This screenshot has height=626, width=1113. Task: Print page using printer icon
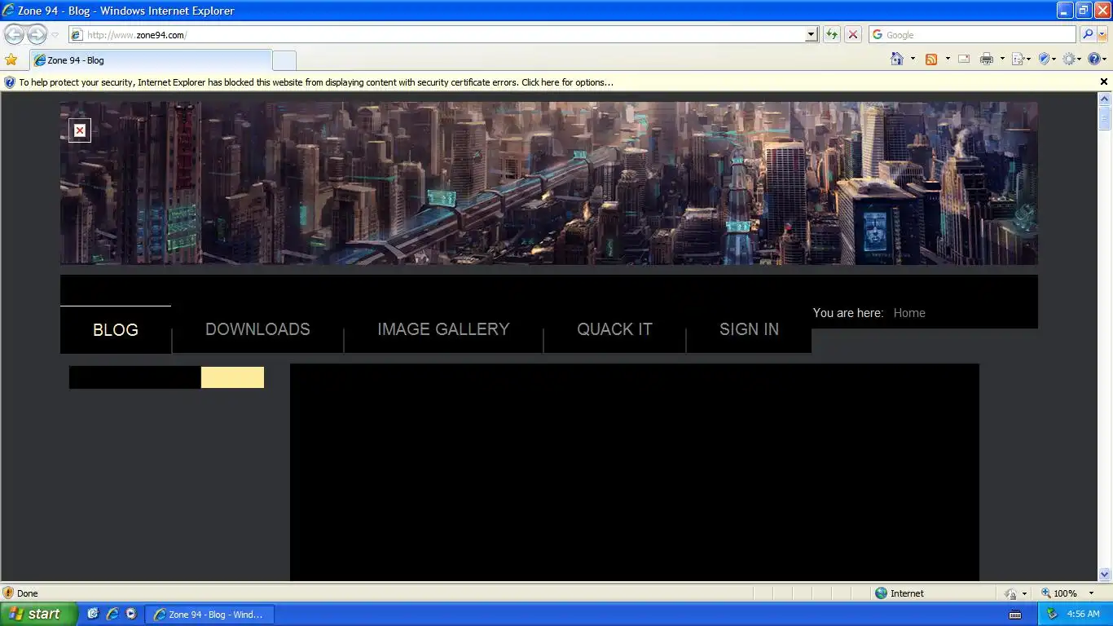tap(987, 59)
